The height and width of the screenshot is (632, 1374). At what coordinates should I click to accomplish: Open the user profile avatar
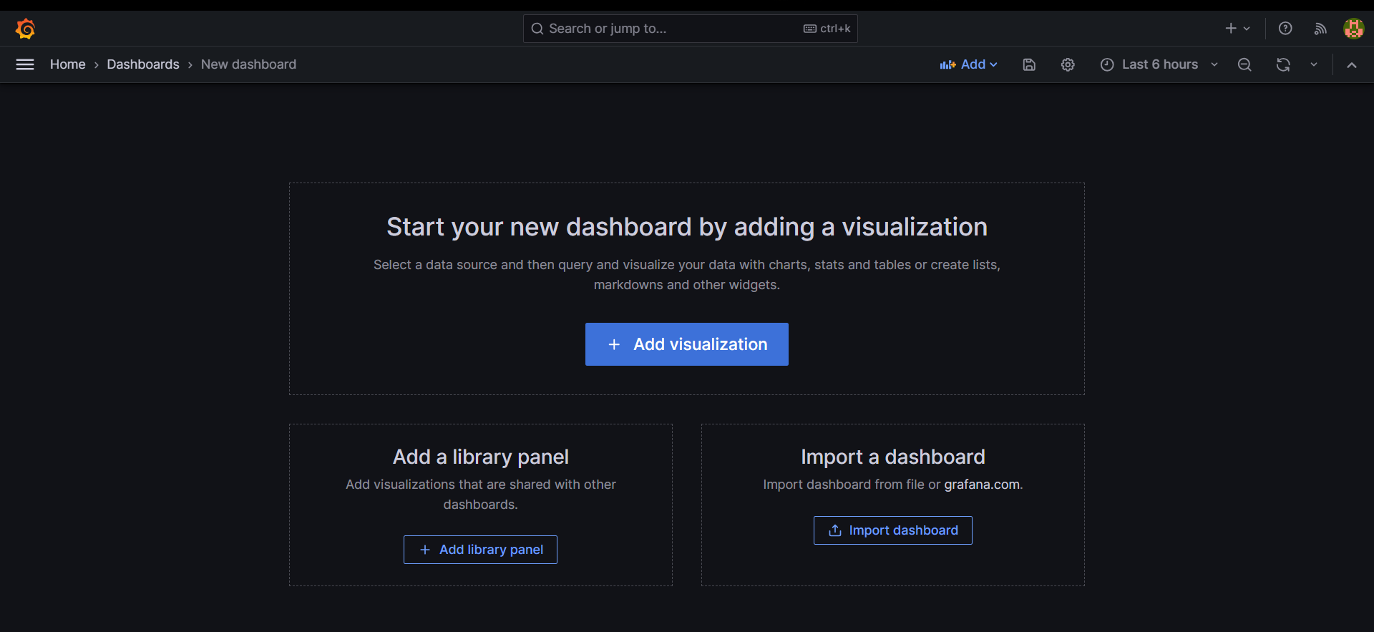[1353, 29]
